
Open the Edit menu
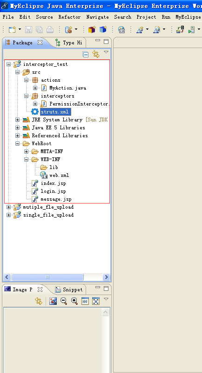[x=25, y=17]
